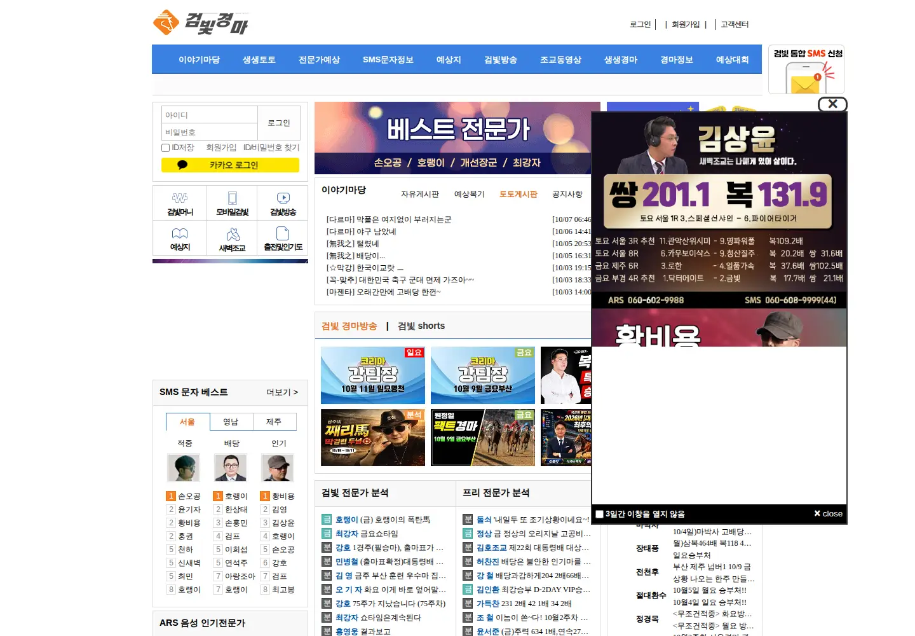915x636 pixels.
Task: Click the close link at the popup bottom
Action: pos(828,513)
